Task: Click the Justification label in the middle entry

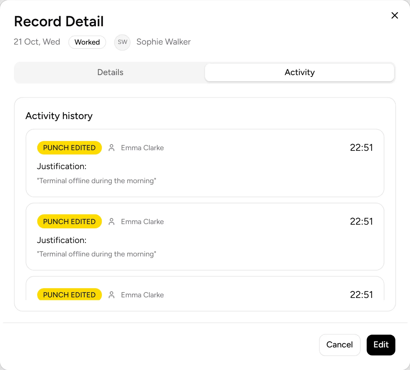Action: click(62, 240)
